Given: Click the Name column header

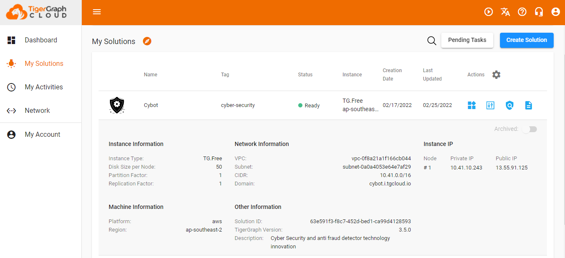Looking at the screenshot, I should pyautogui.click(x=151, y=75).
